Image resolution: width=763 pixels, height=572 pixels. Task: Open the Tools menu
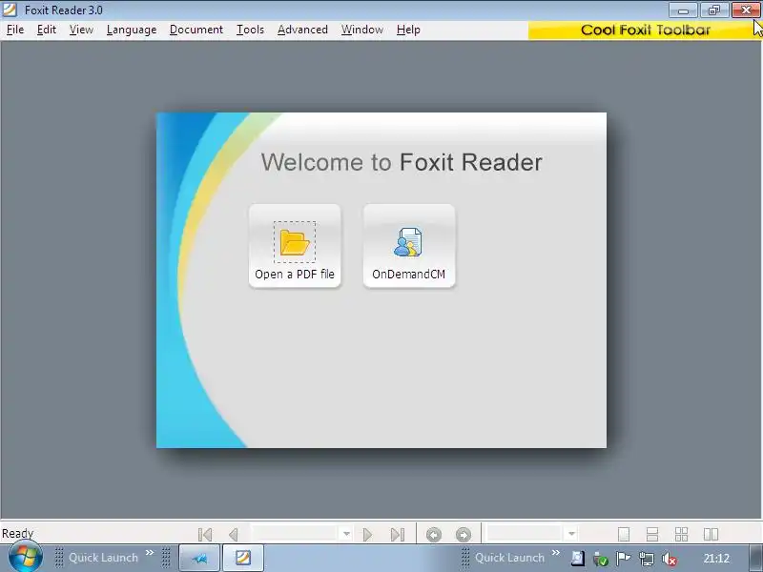coord(250,30)
